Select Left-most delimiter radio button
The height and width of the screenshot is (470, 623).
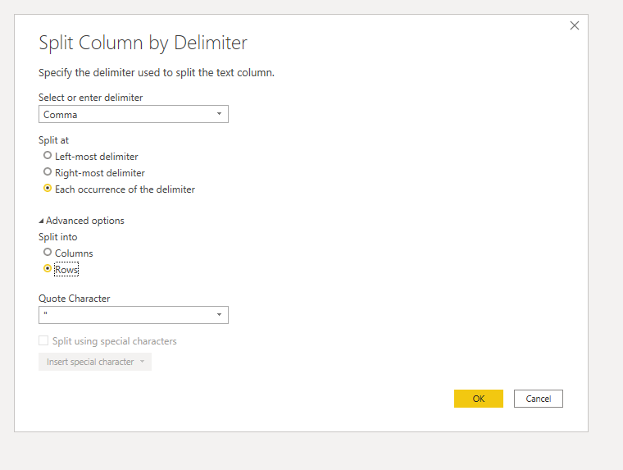(48, 156)
